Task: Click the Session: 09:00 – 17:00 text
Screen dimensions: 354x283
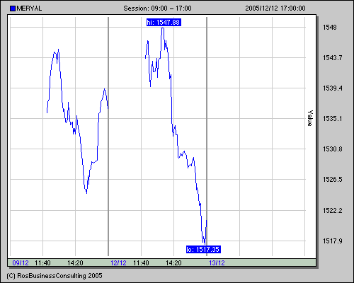Action: 157,8
